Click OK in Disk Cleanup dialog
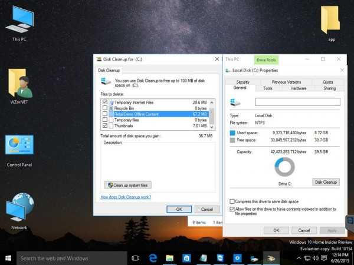 click(179, 209)
